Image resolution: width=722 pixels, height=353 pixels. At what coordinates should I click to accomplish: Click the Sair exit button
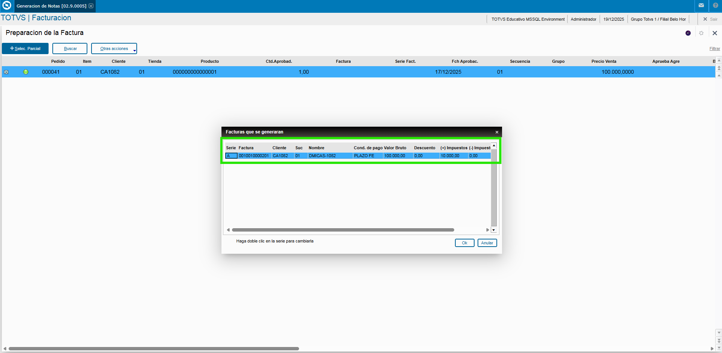coord(710,19)
